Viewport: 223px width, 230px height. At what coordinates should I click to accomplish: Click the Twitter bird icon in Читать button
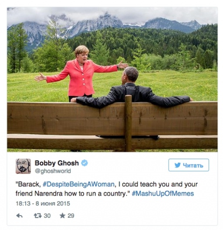[178, 165]
